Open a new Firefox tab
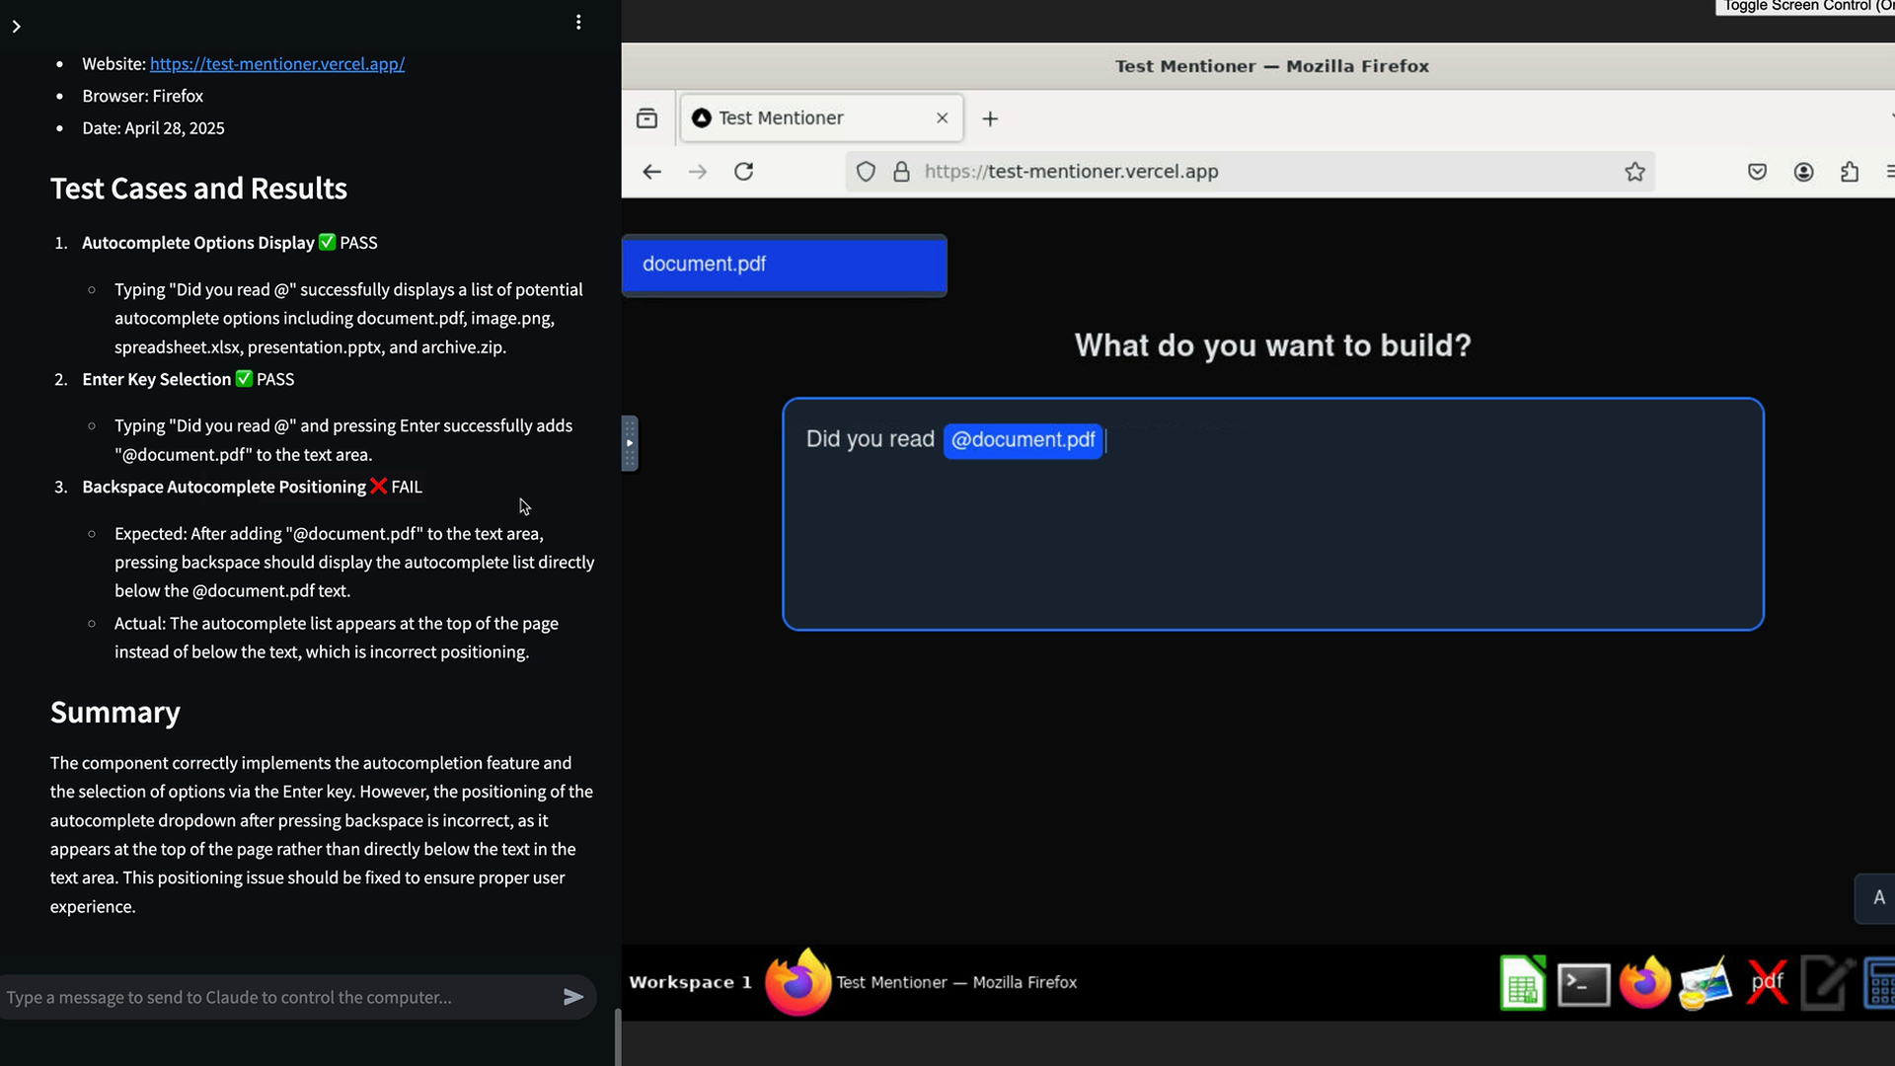Viewport: 1895px width, 1066px height. click(x=990, y=119)
